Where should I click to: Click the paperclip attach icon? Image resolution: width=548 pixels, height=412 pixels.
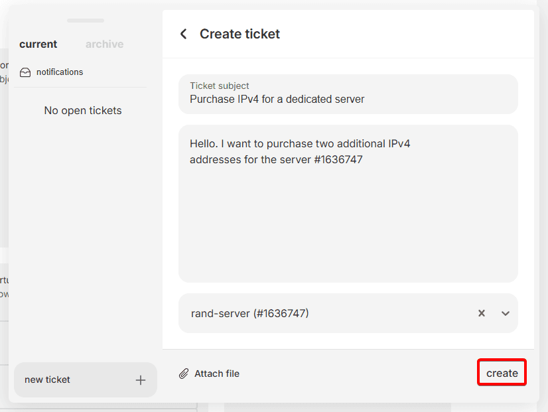click(x=184, y=374)
